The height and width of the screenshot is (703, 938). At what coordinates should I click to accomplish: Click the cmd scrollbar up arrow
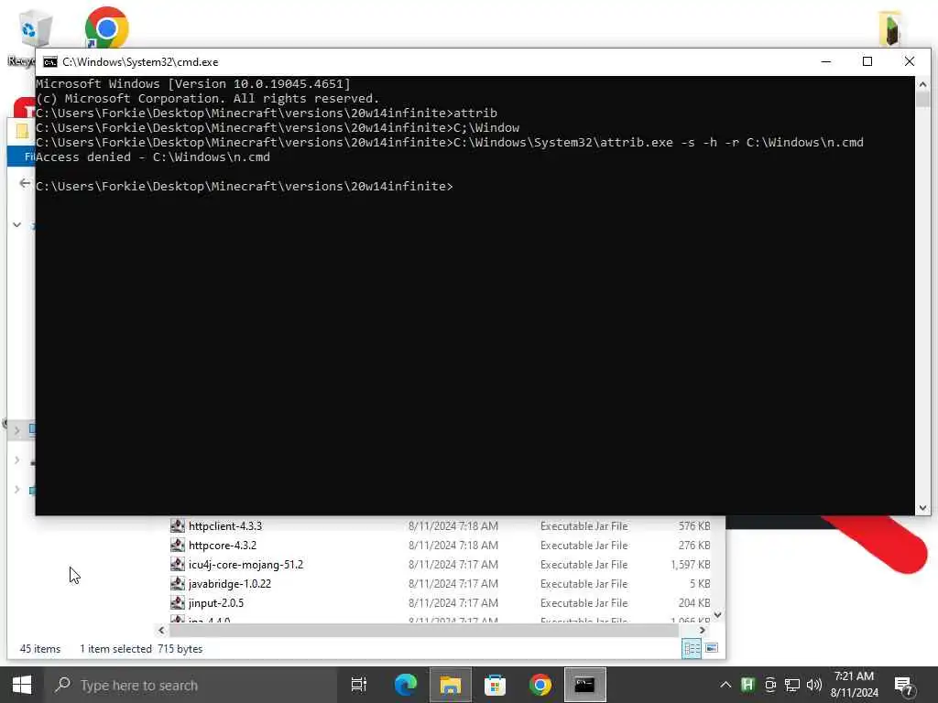point(922,83)
